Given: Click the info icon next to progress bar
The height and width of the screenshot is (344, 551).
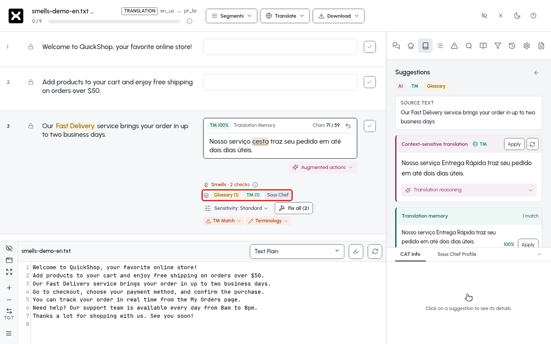Looking at the screenshot, I should 190,21.
